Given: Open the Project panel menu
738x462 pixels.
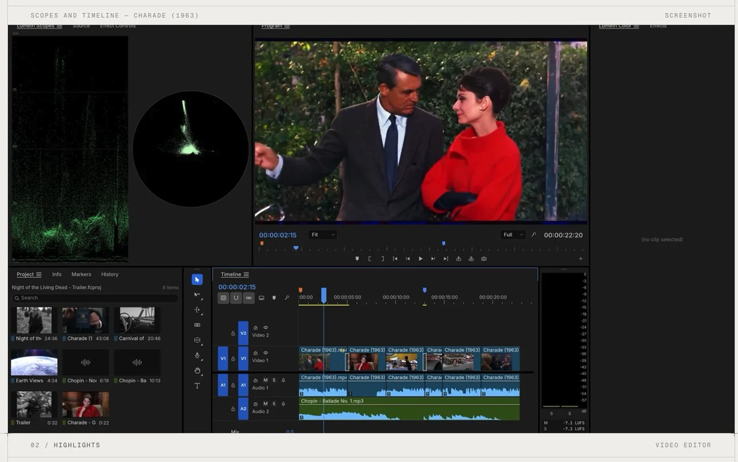Looking at the screenshot, I should [x=39, y=274].
